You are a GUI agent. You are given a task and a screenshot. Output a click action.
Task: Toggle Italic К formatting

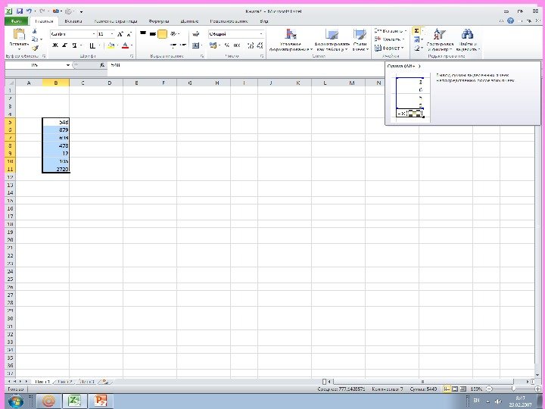[x=64, y=45]
